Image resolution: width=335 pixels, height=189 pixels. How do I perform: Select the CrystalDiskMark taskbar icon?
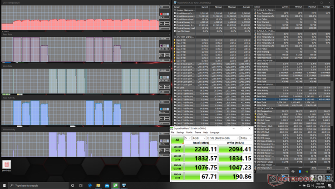[115, 185]
